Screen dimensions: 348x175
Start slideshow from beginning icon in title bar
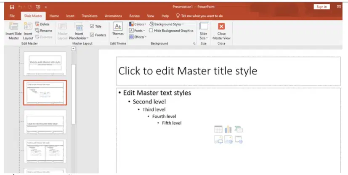[x=38, y=7]
